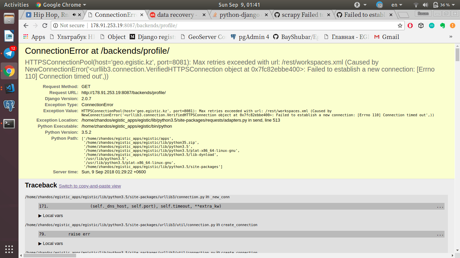460x258 pixels.
Task: Switch to the Hip Hop tab
Action: pos(51,15)
